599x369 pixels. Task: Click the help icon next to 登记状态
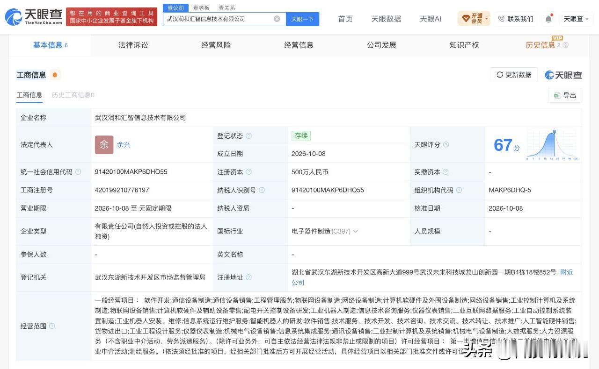[x=249, y=136]
